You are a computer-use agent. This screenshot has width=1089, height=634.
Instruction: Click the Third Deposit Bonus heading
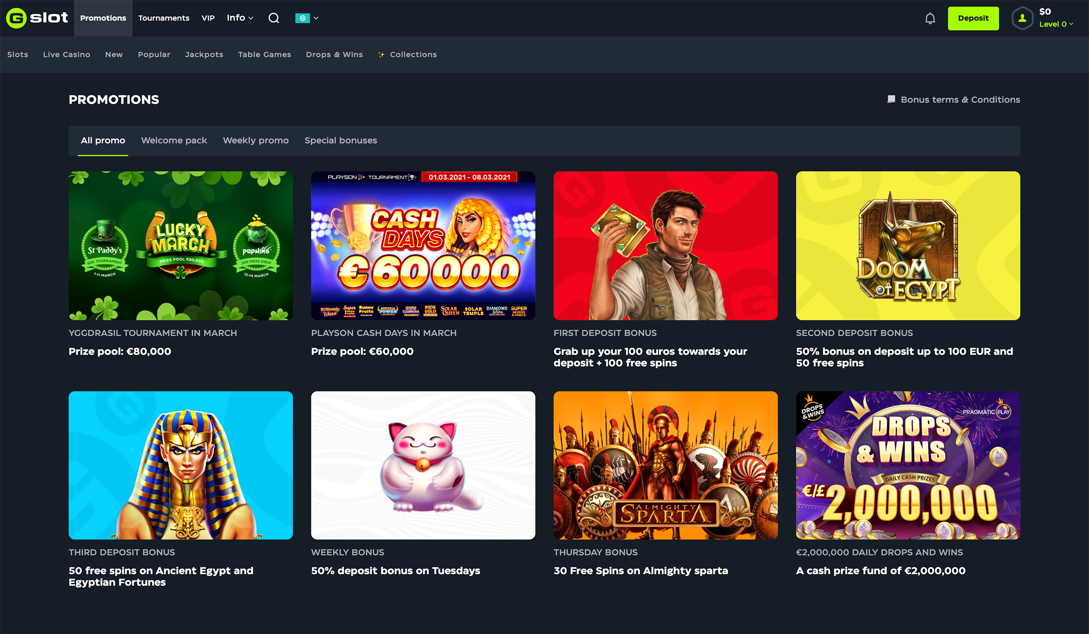pyautogui.click(x=122, y=552)
